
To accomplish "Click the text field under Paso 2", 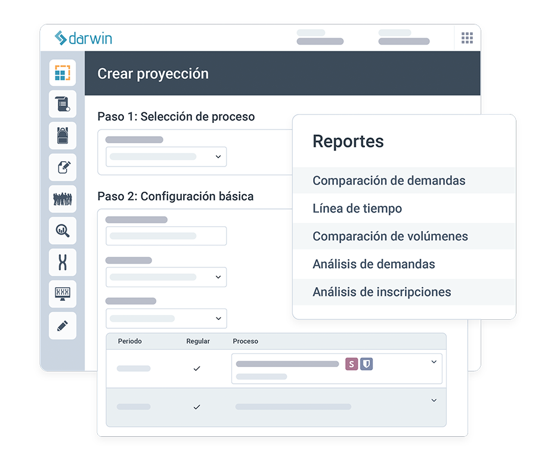I will 166,236.
